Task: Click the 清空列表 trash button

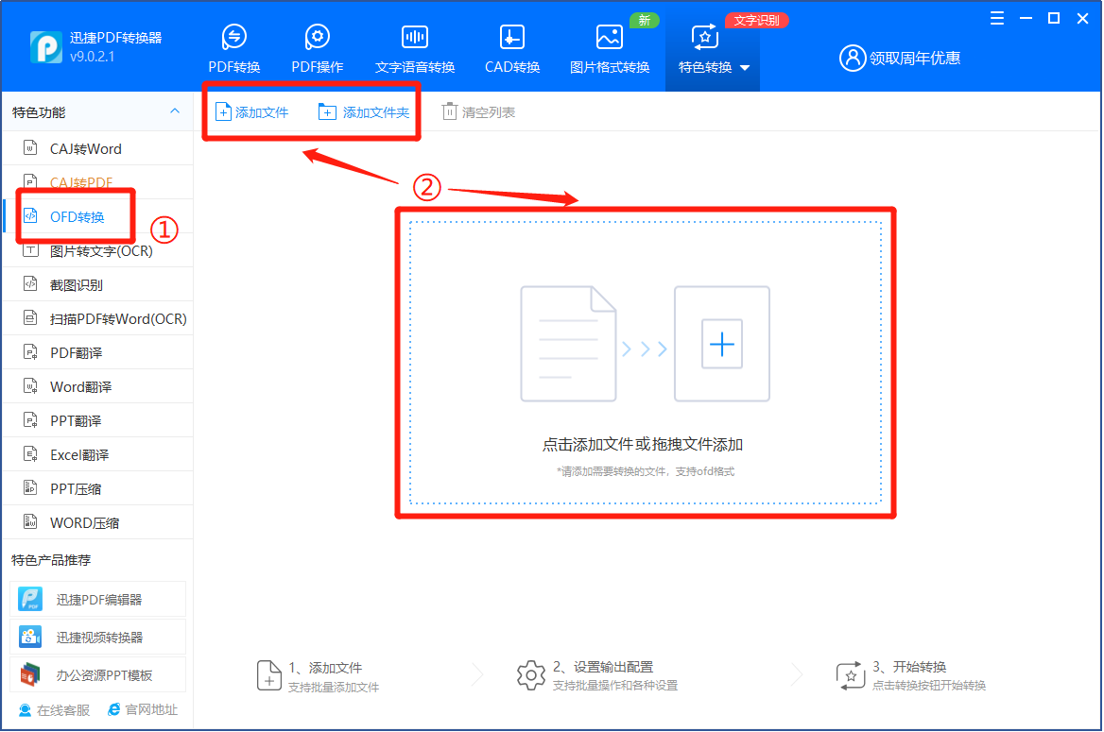Action: (x=479, y=111)
